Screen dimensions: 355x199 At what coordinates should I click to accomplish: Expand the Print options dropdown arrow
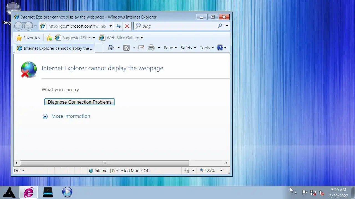[159, 48]
